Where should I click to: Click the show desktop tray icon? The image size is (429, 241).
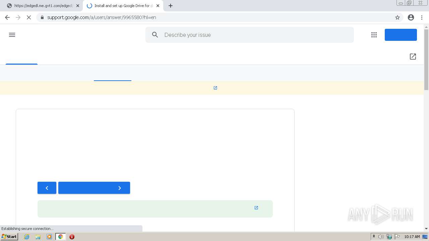[x=425, y=237]
